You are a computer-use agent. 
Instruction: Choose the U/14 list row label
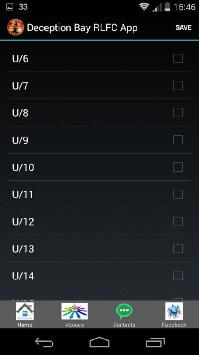coord(23,276)
